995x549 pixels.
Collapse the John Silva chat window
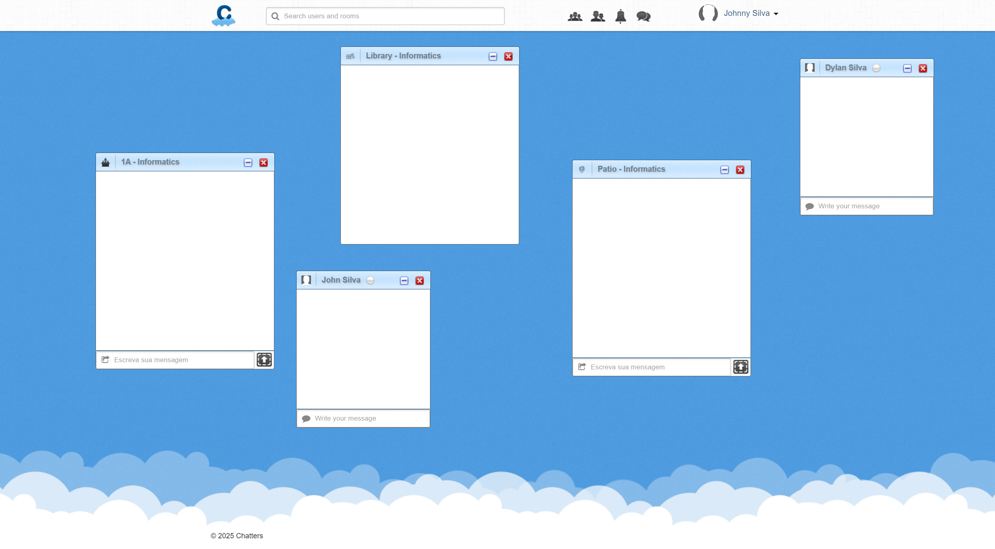pos(404,281)
